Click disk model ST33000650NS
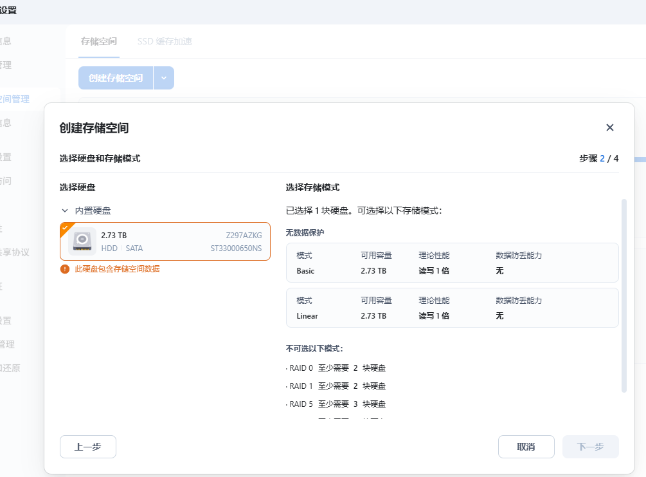Viewport: 646px width, 477px height. [x=236, y=248]
